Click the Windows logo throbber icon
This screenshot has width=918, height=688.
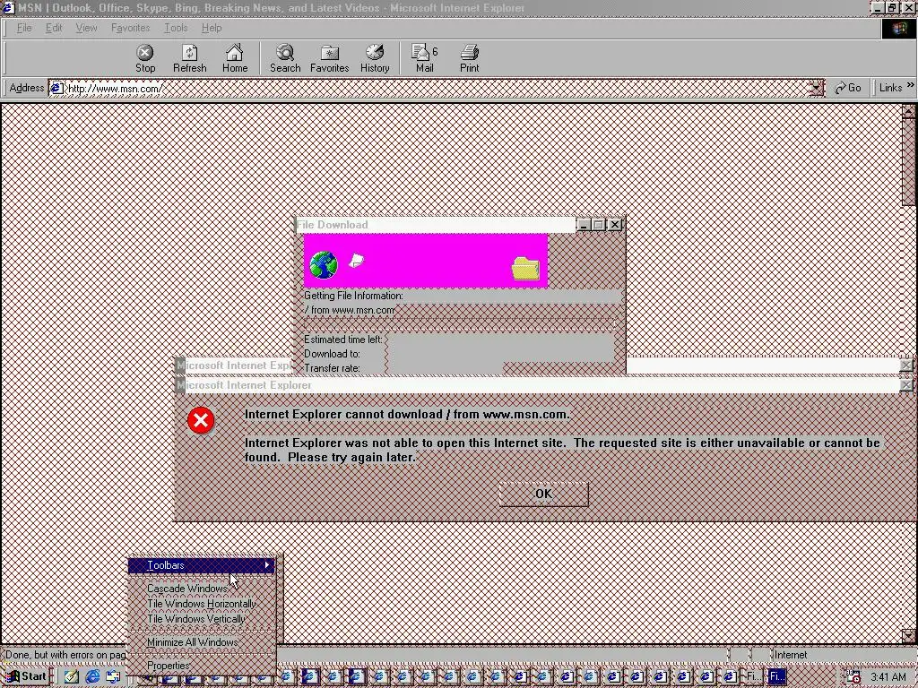898,29
